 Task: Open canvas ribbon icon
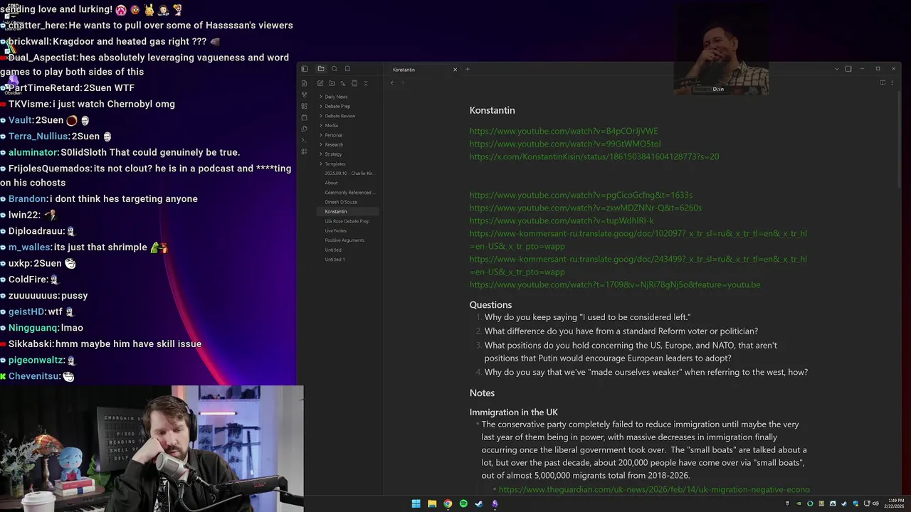pyautogui.click(x=304, y=106)
